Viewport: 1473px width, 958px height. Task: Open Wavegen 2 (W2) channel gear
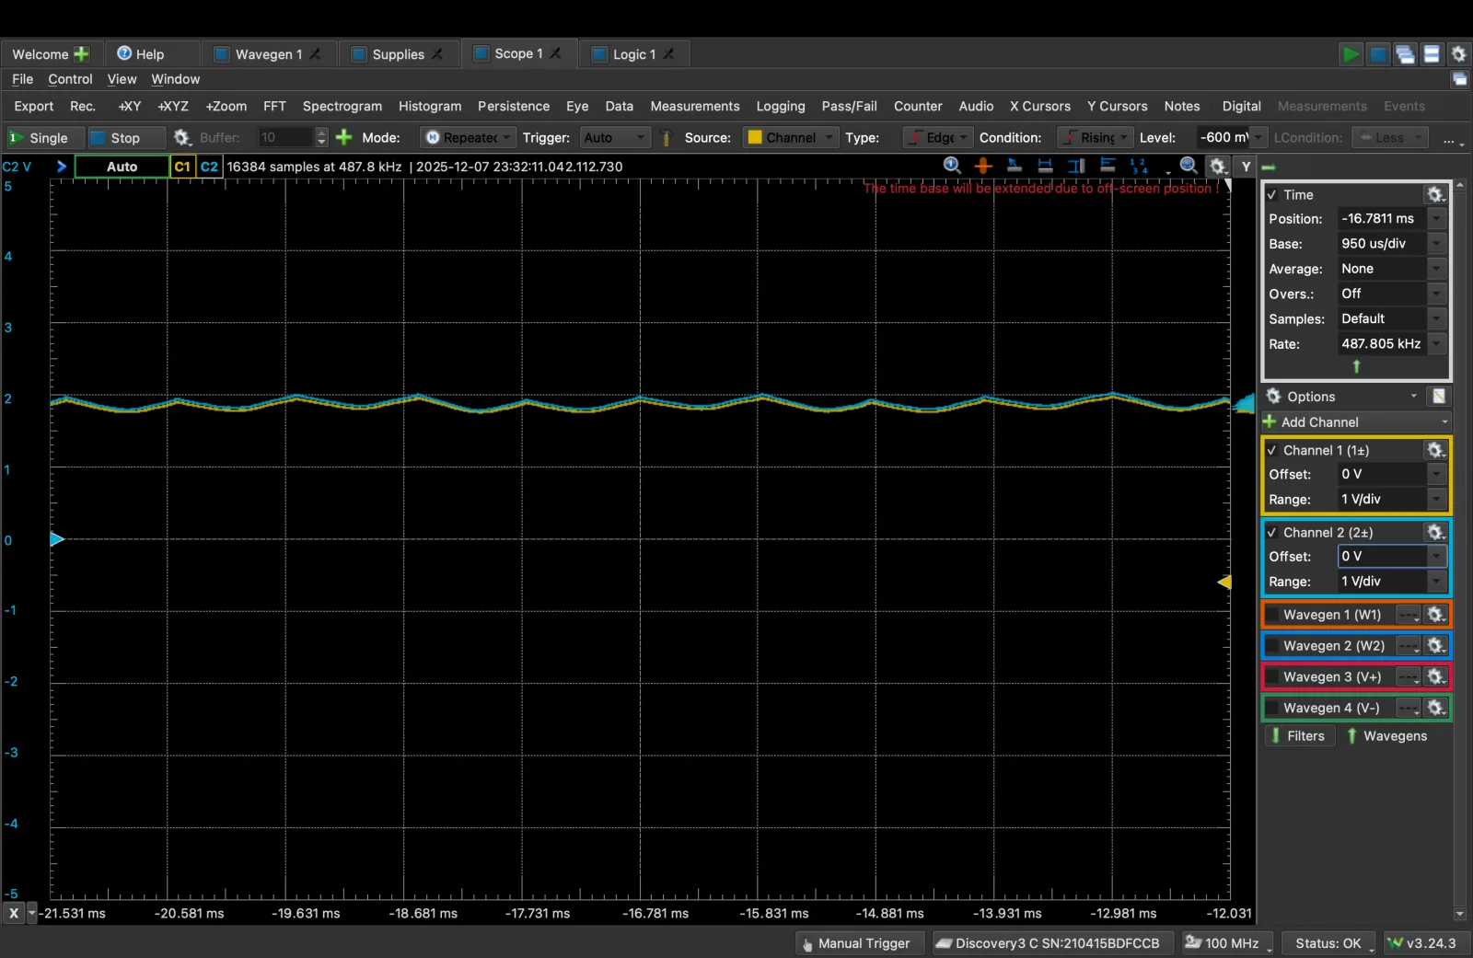coord(1435,645)
